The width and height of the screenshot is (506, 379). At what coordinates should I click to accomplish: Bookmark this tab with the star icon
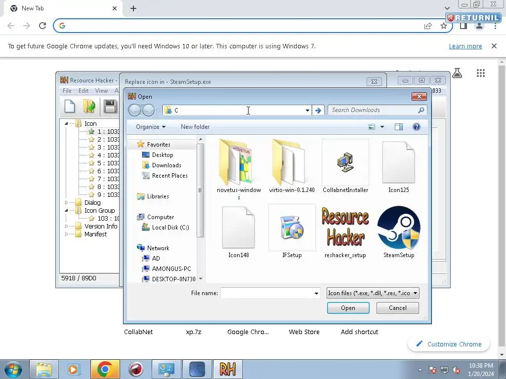[x=444, y=26]
